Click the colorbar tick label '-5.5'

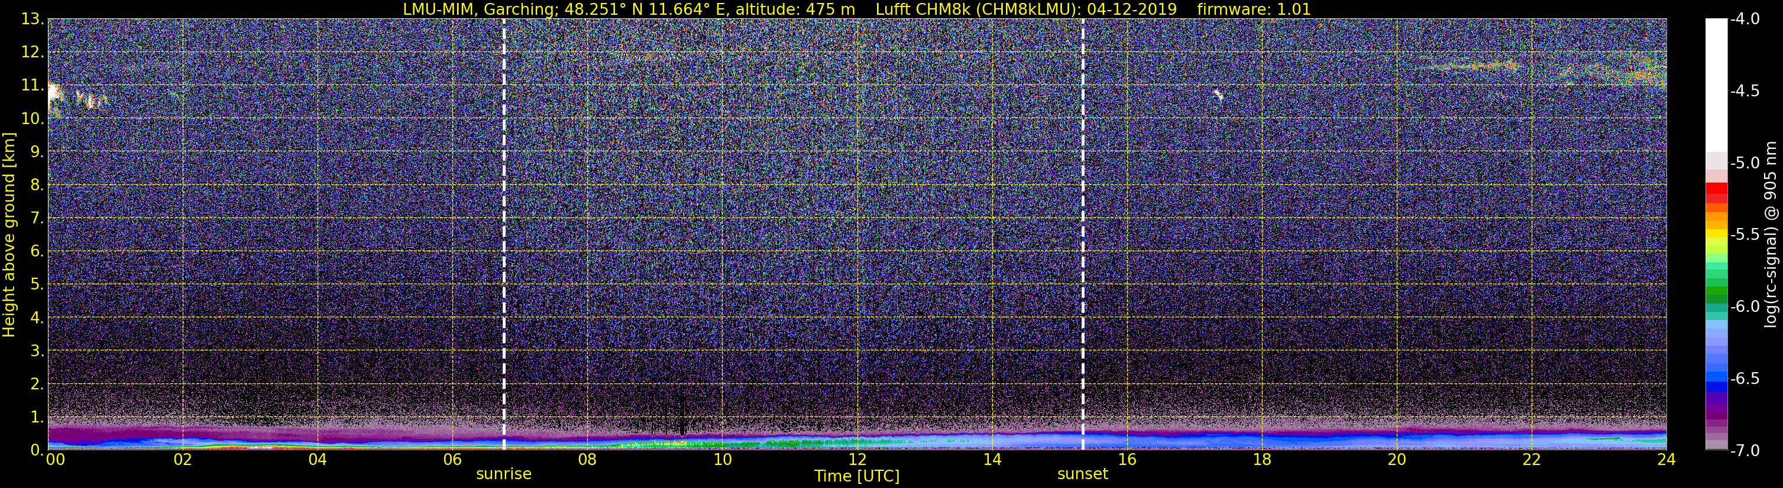[x=1745, y=235]
